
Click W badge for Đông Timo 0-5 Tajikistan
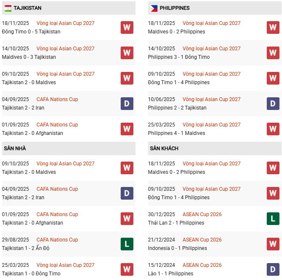127,27
